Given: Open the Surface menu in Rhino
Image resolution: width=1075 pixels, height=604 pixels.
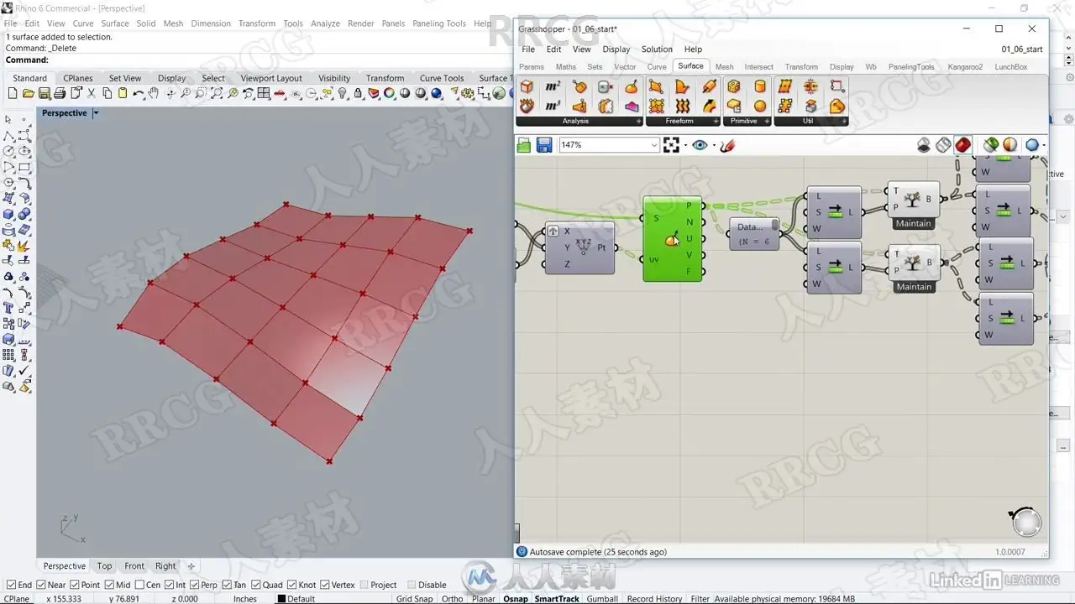Looking at the screenshot, I should coord(115,23).
